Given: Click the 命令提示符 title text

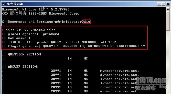Looking at the screenshot, I should pos(15,4).
